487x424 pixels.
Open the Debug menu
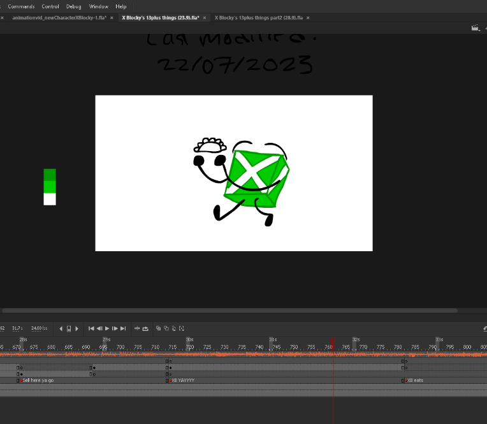coord(73,6)
